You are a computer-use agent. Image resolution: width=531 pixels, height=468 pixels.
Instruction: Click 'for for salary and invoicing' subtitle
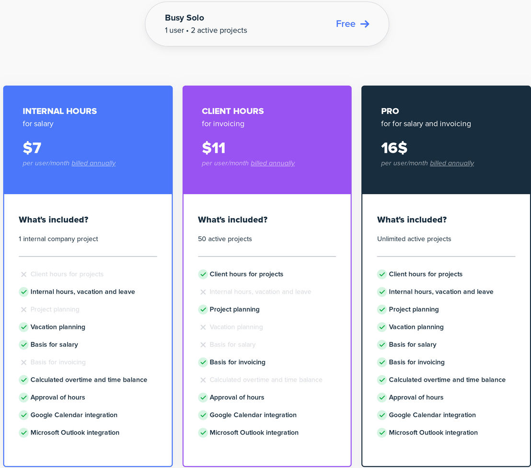click(426, 124)
